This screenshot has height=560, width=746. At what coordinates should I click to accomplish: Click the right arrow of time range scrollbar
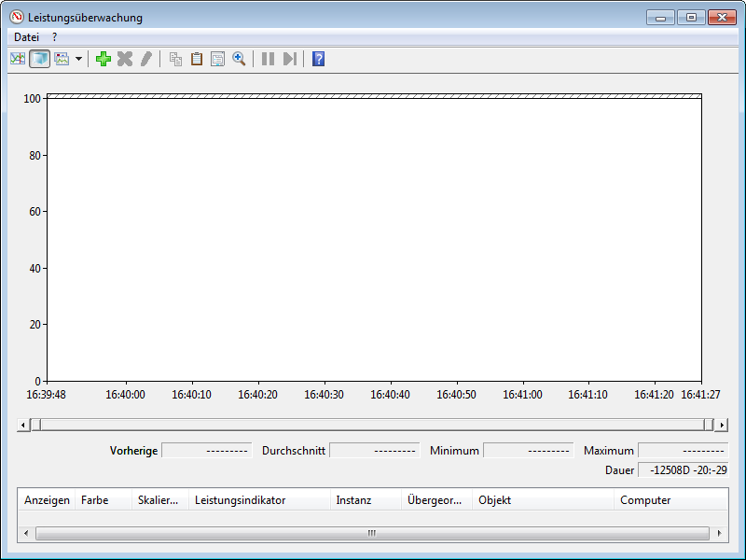point(722,425)
